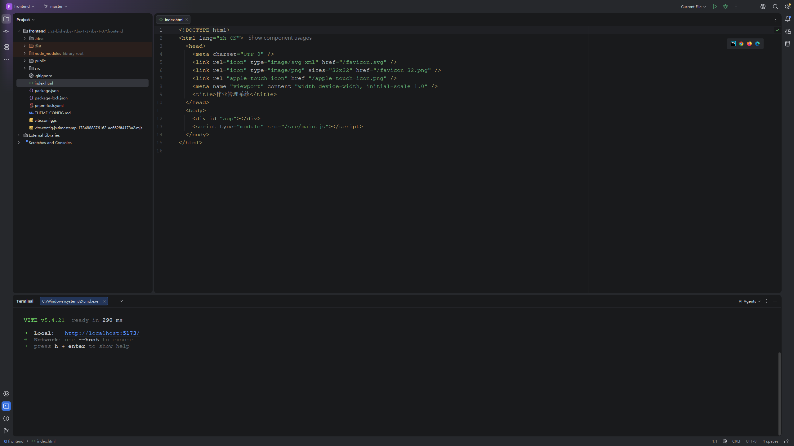Toggle the Terminal tool window button

point(6,406)
